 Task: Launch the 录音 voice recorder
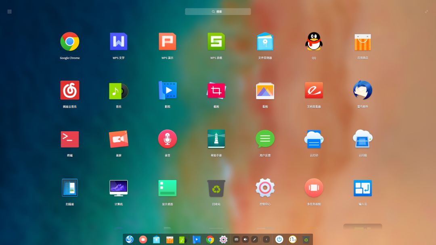pyautogui.click(x=168, y=139)
